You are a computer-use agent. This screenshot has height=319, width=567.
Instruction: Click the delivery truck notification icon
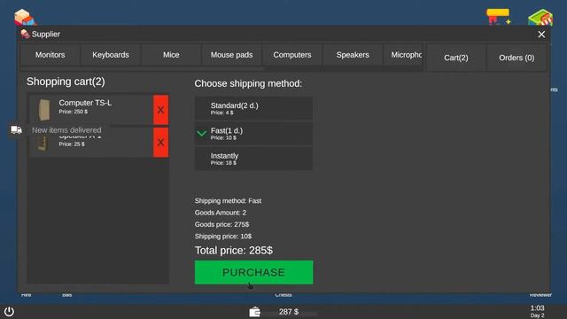(x=16, y=130)
